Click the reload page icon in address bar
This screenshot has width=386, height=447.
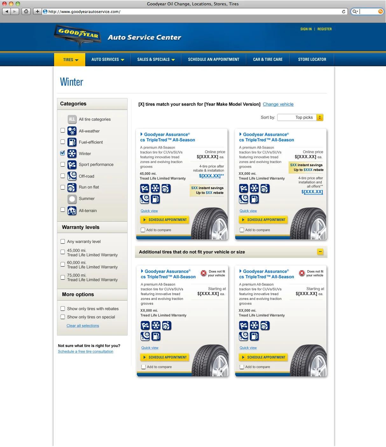pyautogui.click(x=344, y=11)
